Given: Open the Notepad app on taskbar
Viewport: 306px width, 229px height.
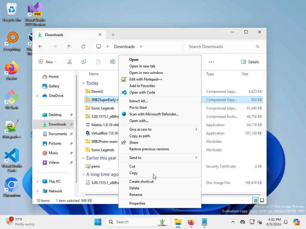Looking at the screenshot, I should (204, 222).
